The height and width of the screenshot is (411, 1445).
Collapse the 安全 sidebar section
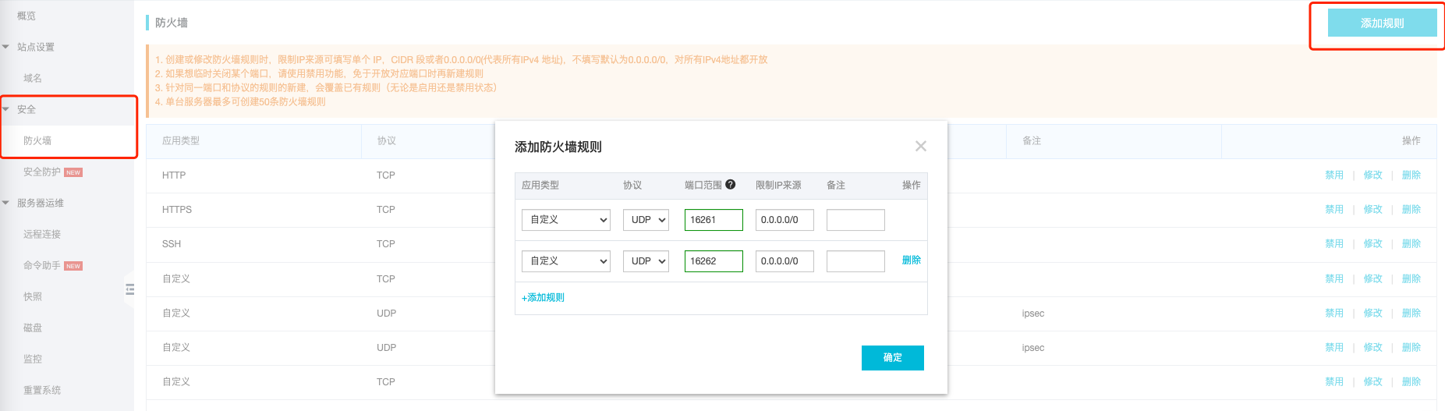click(x=6, y=109)
